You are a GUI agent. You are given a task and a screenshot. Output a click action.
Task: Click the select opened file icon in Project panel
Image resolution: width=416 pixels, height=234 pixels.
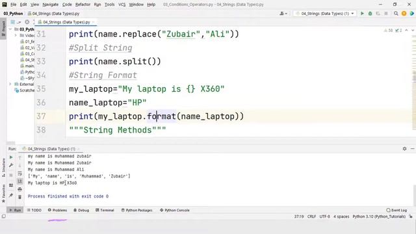tap(27, 22)
